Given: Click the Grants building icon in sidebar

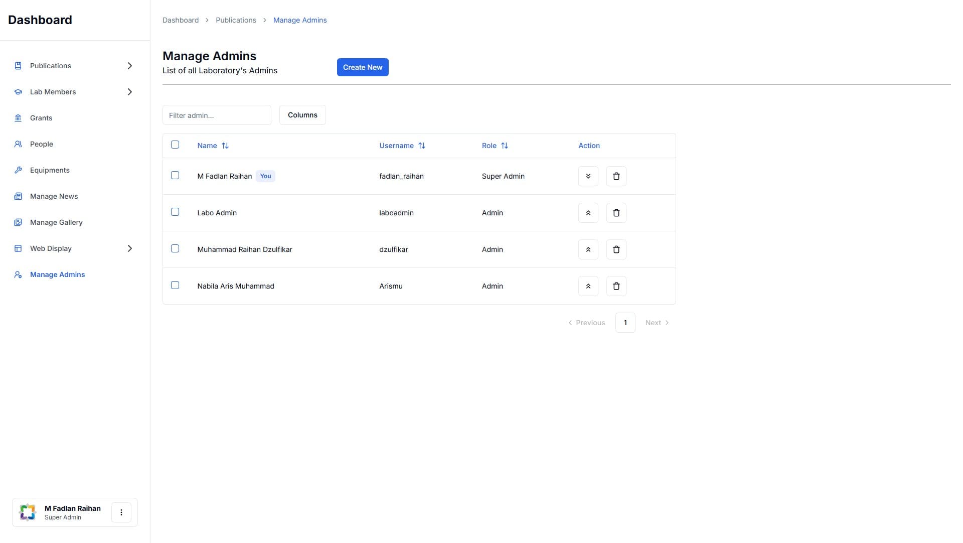Looking at the screenshot, I should point(18,118).
